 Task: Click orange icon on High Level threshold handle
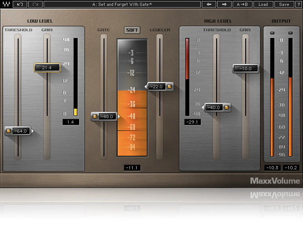(226, 107)
